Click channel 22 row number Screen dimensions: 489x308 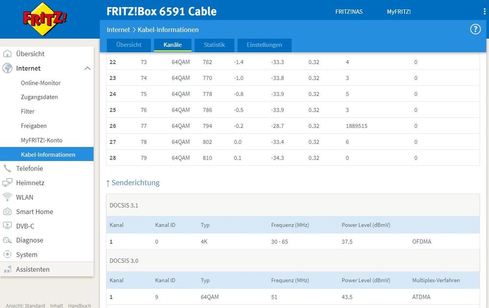113,62
